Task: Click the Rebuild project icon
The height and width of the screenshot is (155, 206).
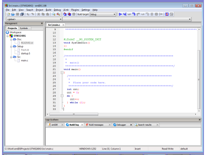Action: coord(69,14)
